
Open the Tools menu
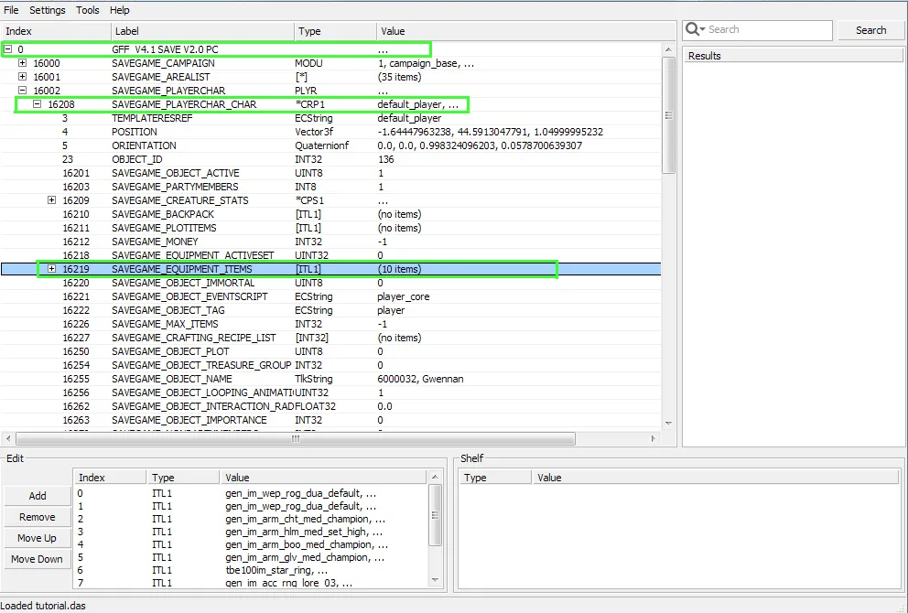click(x=88, y=10)
